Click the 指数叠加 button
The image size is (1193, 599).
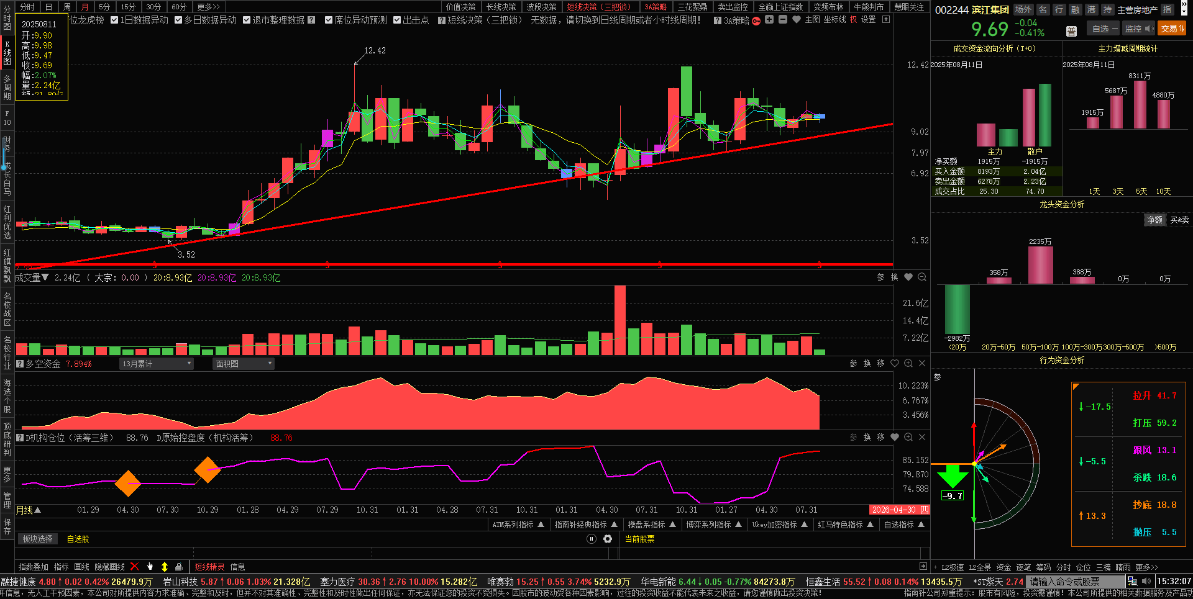click(34, 567)
